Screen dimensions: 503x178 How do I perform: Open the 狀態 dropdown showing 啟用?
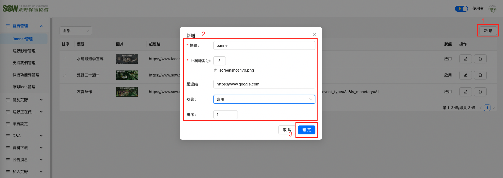pos(264,99)
